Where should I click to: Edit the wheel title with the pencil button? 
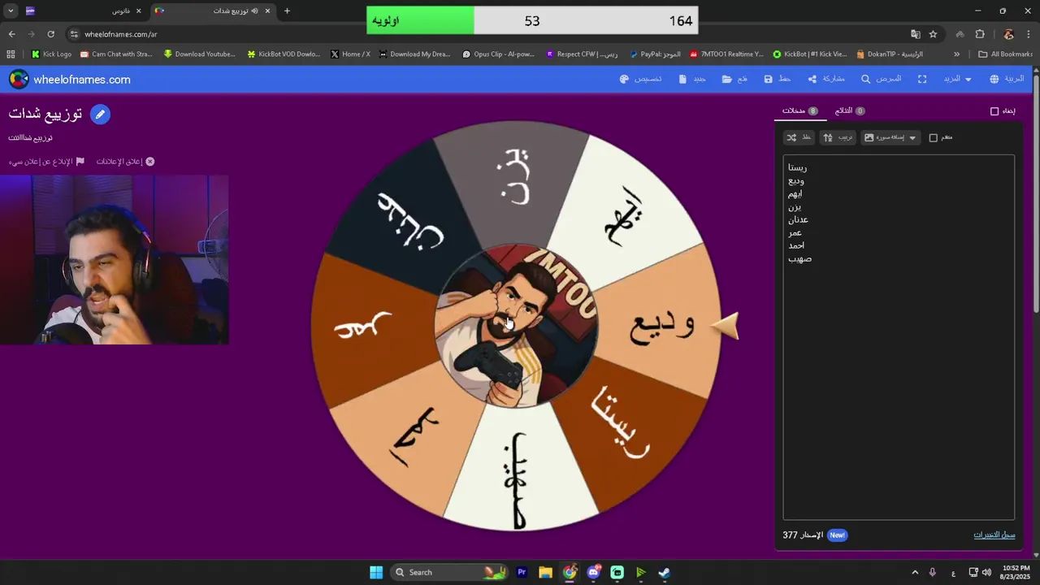point(100,115)
